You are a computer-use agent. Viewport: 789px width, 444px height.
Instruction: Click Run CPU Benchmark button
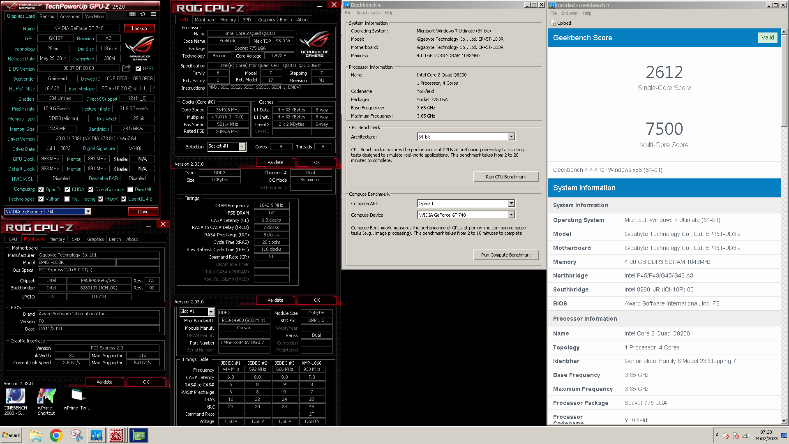point(506,177)
